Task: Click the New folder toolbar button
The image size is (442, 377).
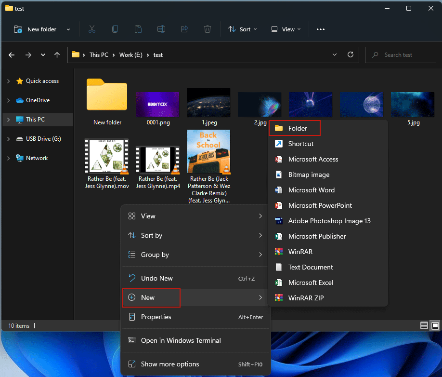Action: (x=35, y=29)
